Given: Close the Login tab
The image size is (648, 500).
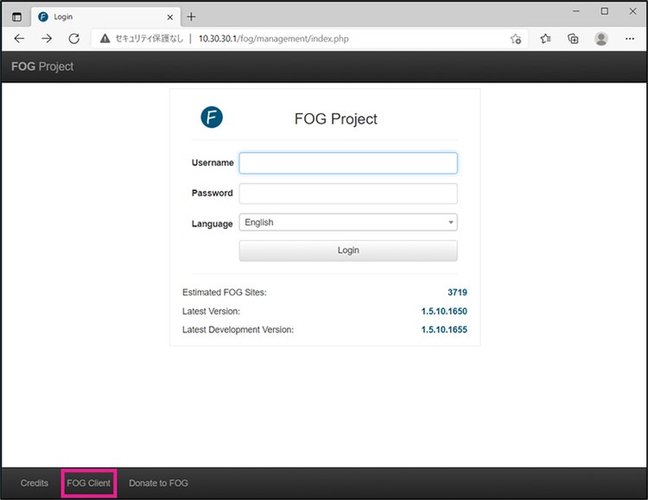Looking at the screenshot, I should 170,17.
